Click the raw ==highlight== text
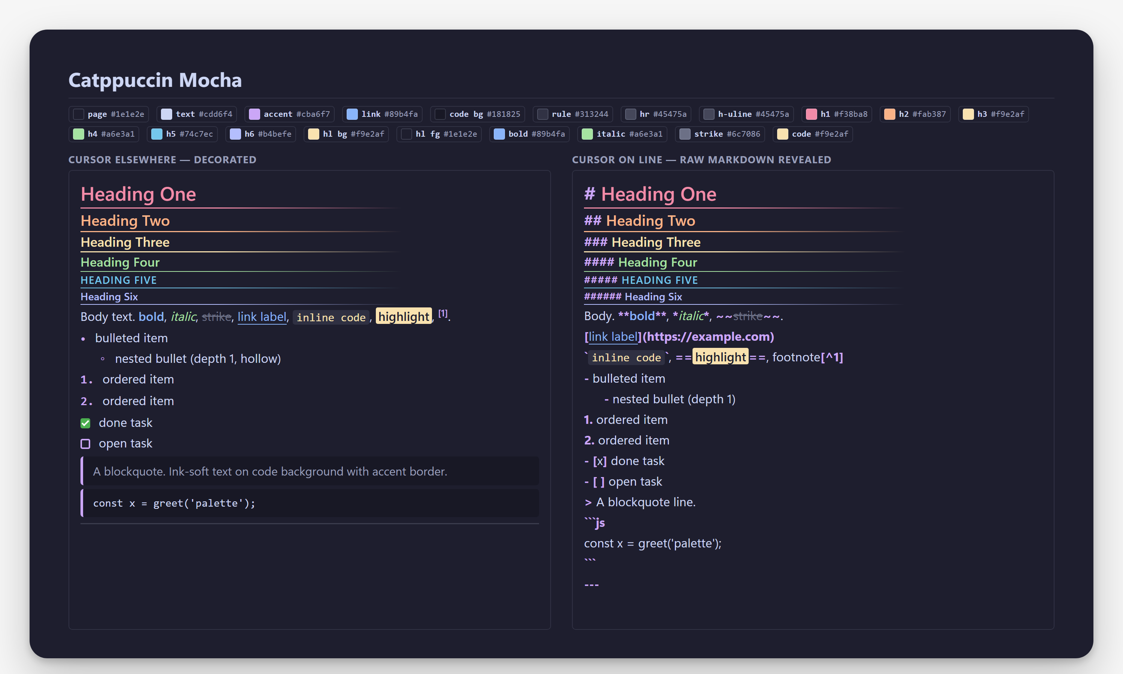This screenshot has width=1123, height=674. (x=721, y=358)
